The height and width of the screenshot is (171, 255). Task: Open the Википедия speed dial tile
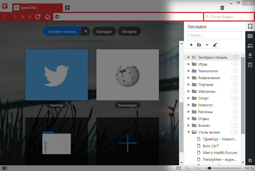pyautogui.click(x=127, y=75)
